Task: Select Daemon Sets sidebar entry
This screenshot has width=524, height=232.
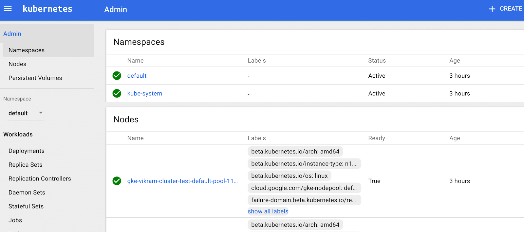Action: 27,193
